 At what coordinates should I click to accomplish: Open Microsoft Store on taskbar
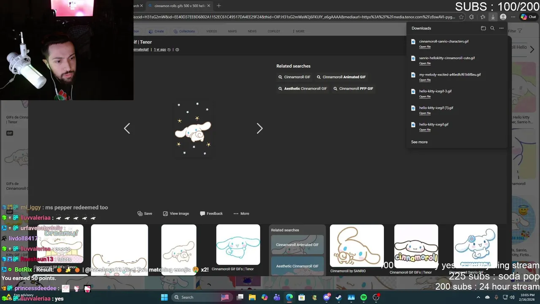302,297
